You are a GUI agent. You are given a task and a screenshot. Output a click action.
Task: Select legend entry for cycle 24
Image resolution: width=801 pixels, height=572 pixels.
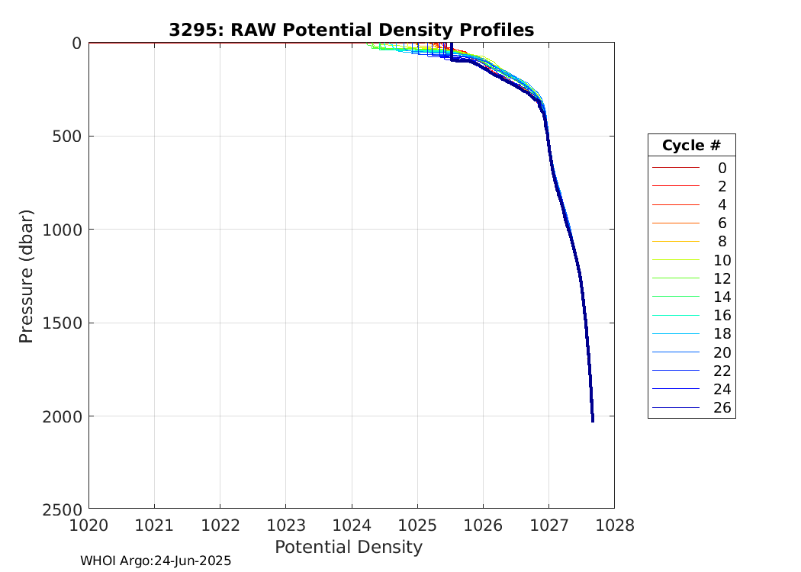click(x=691, y=389)
